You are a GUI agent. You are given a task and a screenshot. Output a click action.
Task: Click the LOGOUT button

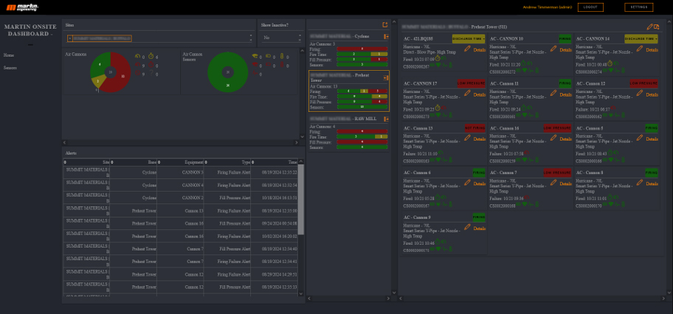coord(590,7)
